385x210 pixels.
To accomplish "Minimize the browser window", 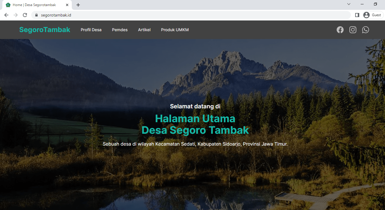I will pos(362,4).
